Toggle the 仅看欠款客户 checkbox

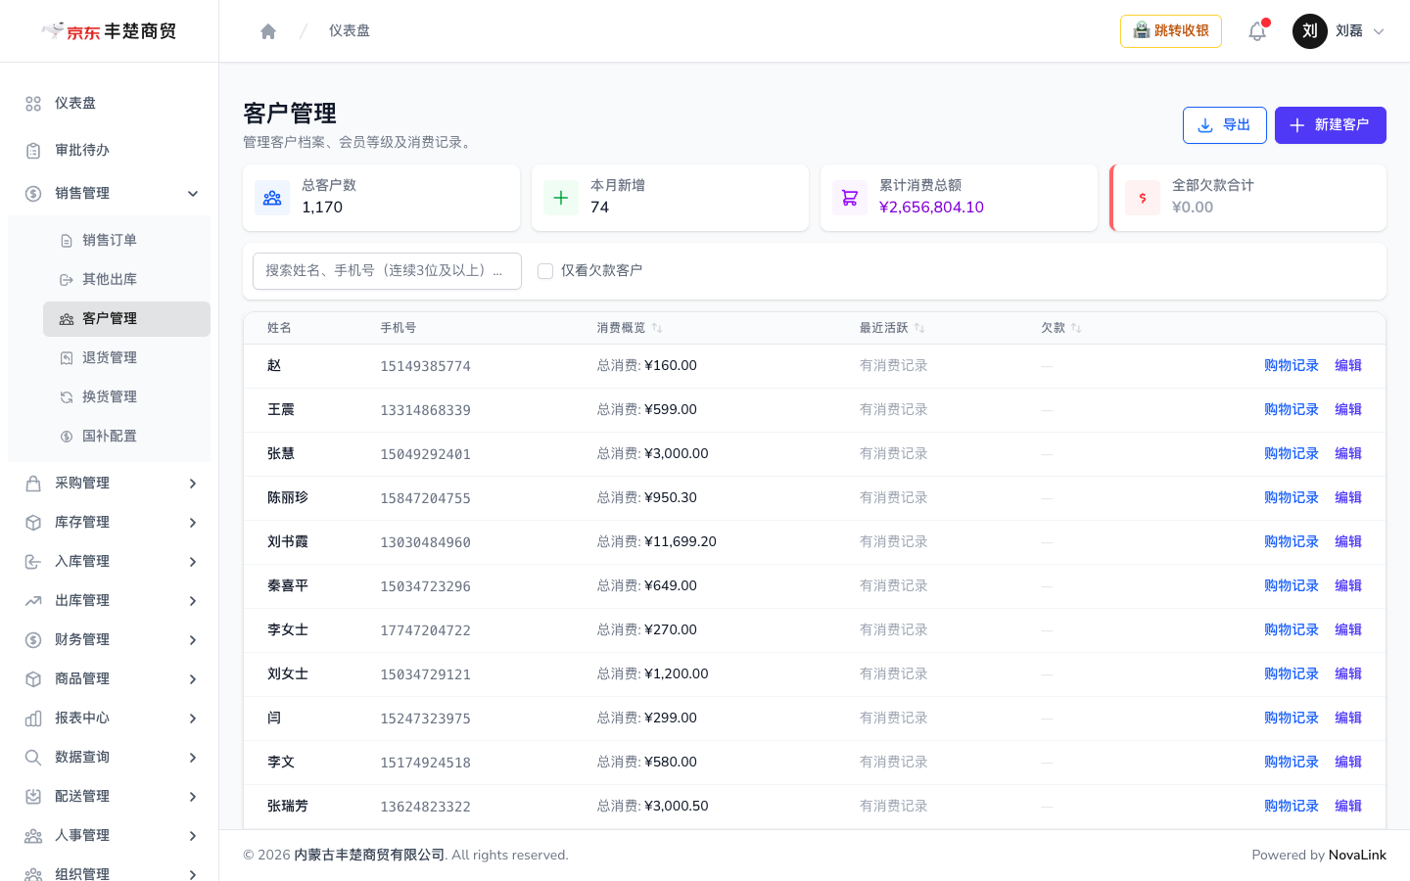pos(545,271)
